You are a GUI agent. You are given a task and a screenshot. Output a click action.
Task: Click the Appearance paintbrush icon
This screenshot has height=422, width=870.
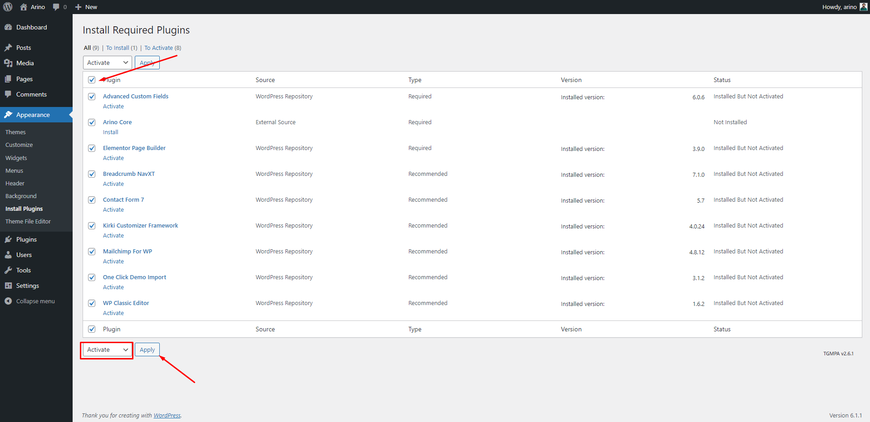click(8, 115)
